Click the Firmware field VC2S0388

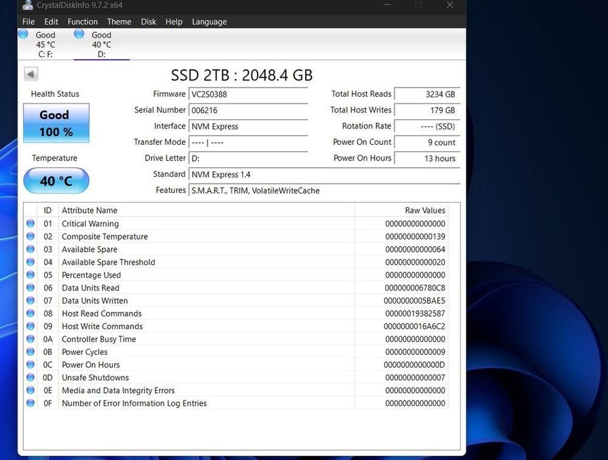[x=248, y=94]
